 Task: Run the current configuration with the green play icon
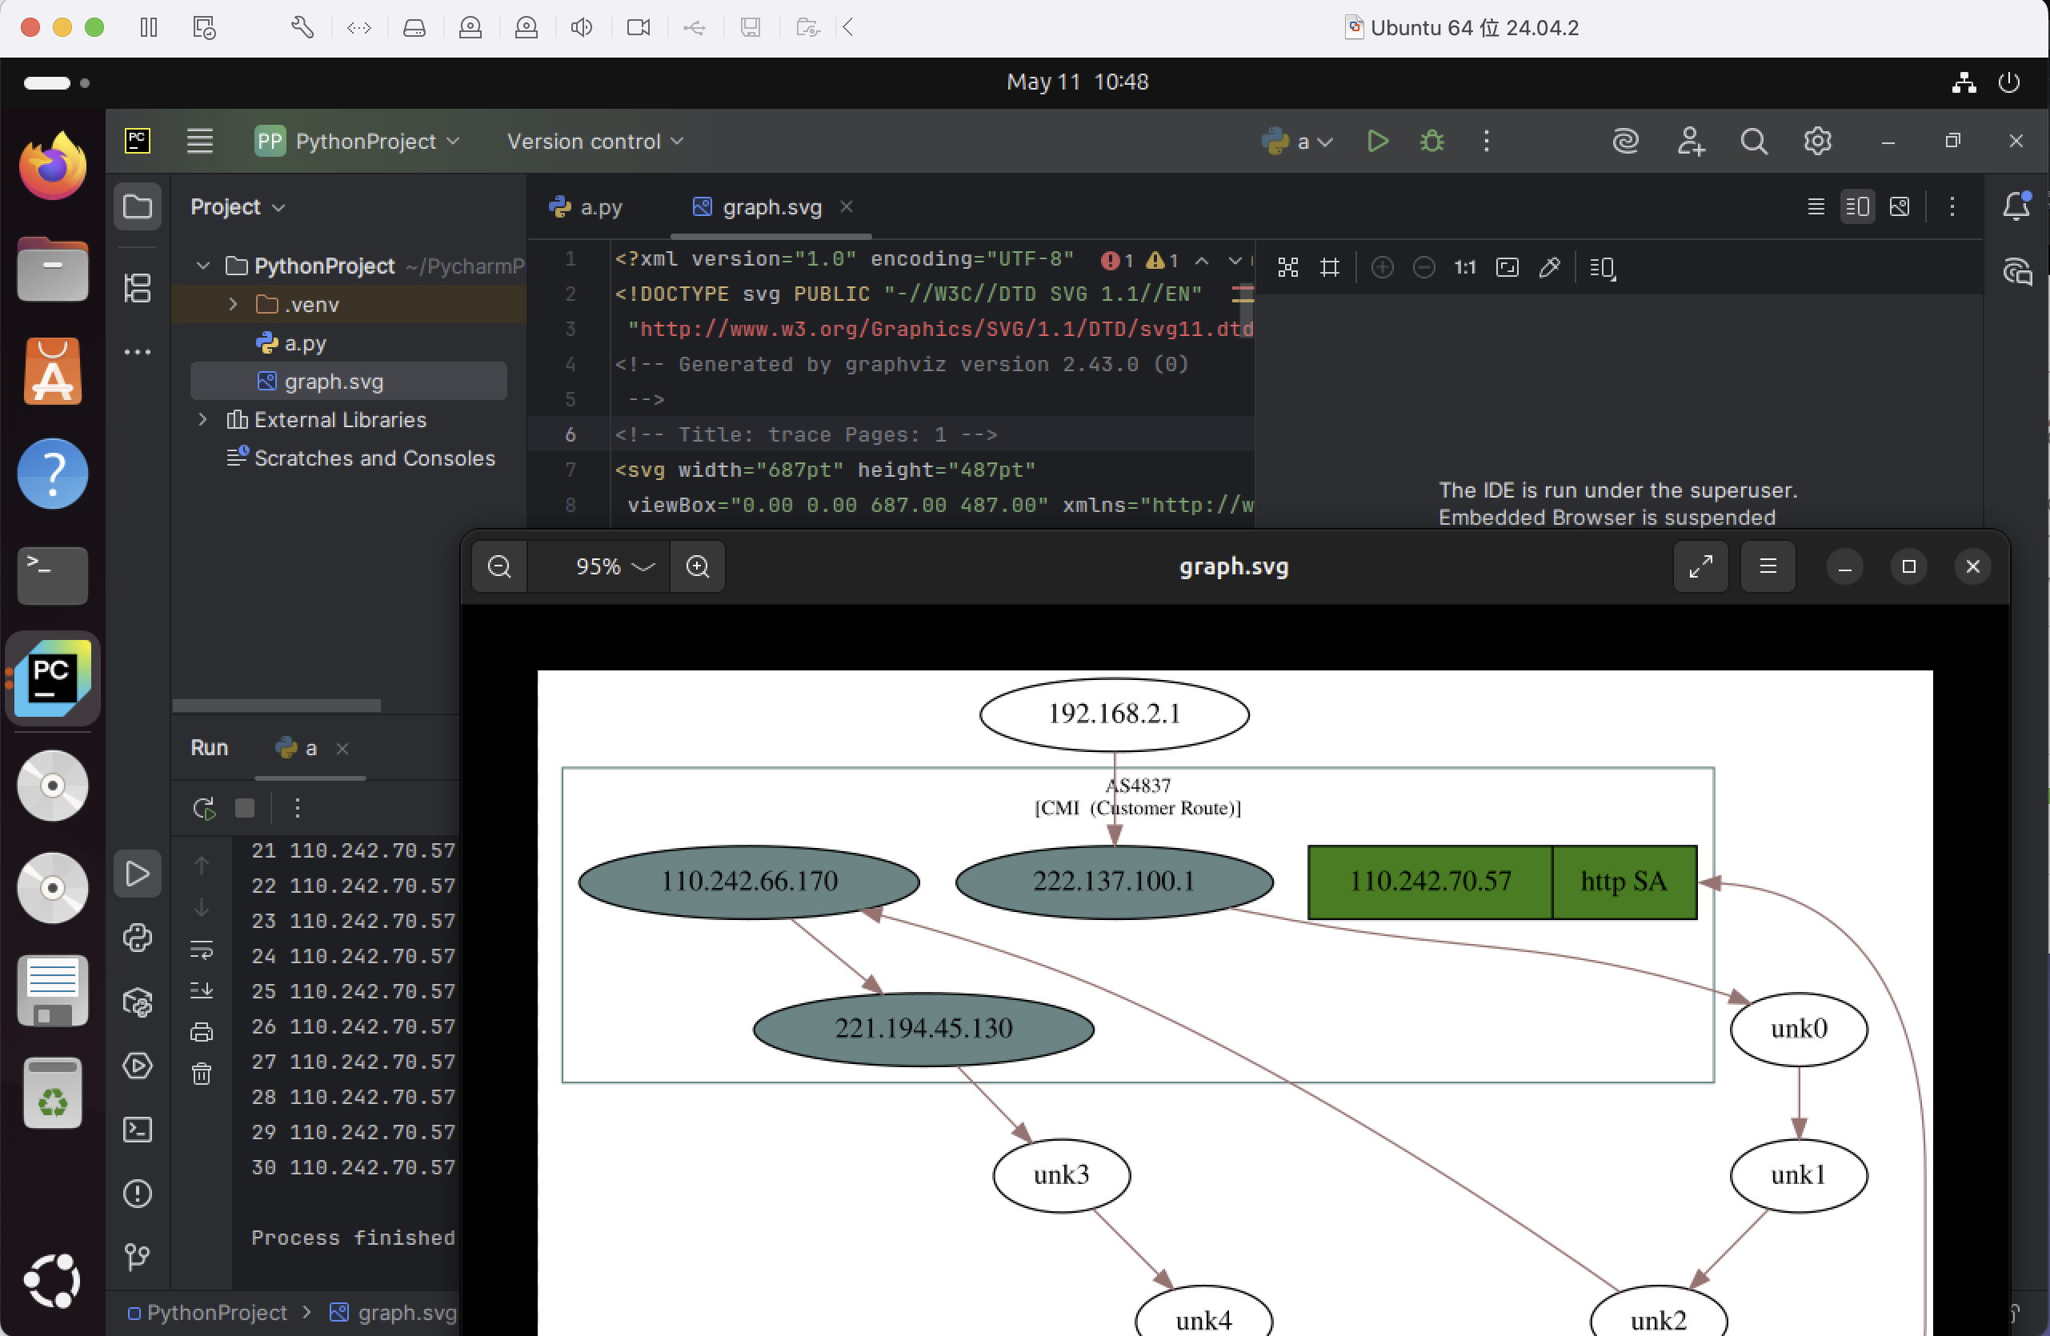pyautogui.click(x=1377, y=142)
